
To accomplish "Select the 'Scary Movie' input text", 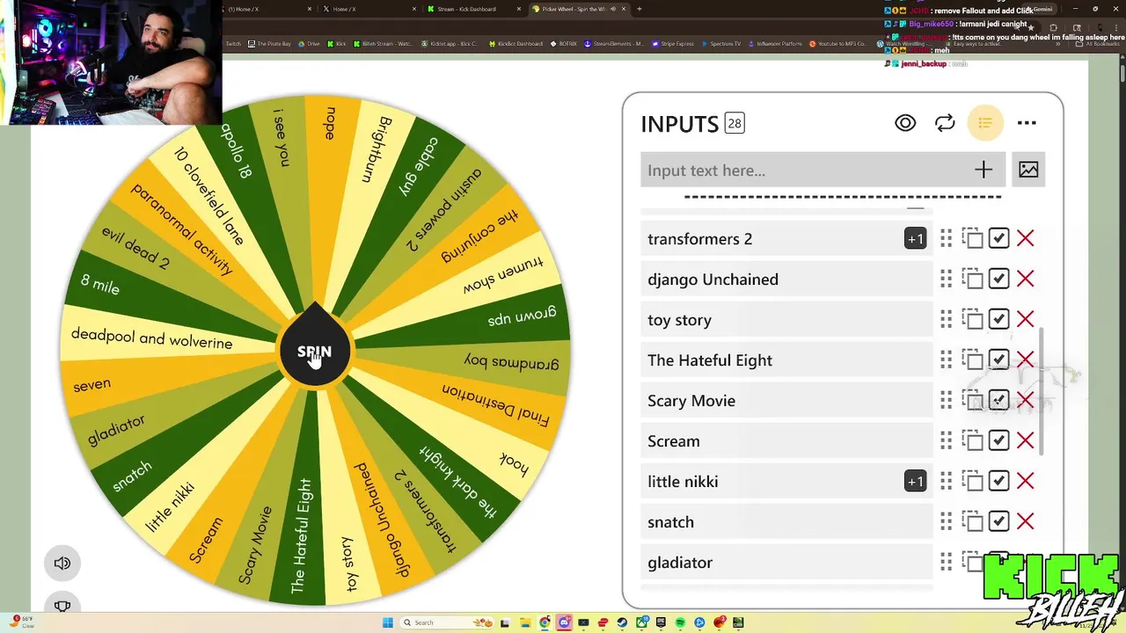I will (691, 400).
